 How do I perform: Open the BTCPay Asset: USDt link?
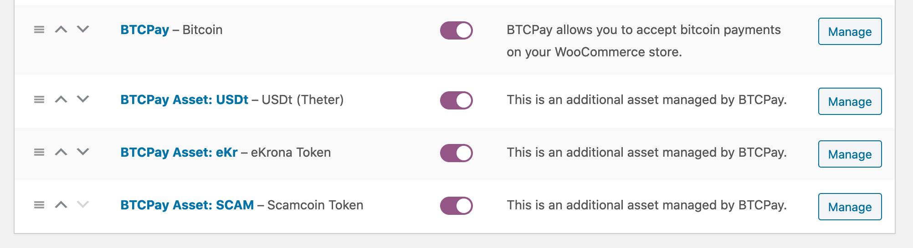tap(184, 100)
